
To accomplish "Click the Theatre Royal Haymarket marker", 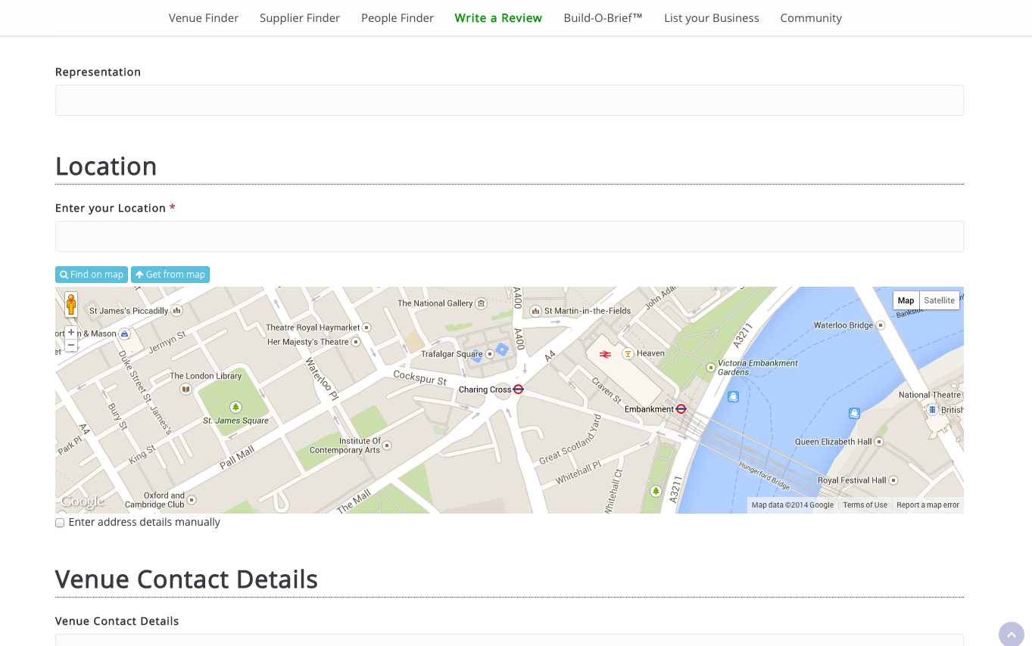I will [x=366, y=328].
